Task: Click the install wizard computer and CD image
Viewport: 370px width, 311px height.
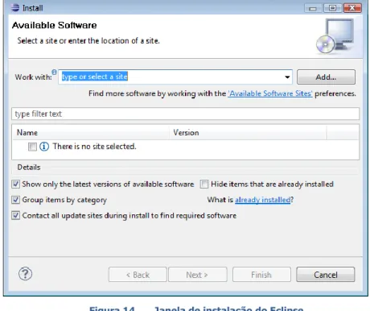Action: click(335, 36)
